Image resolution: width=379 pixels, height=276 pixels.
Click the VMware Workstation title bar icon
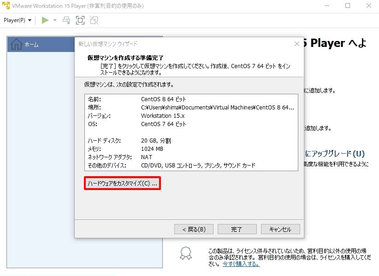tap(6, 6)
